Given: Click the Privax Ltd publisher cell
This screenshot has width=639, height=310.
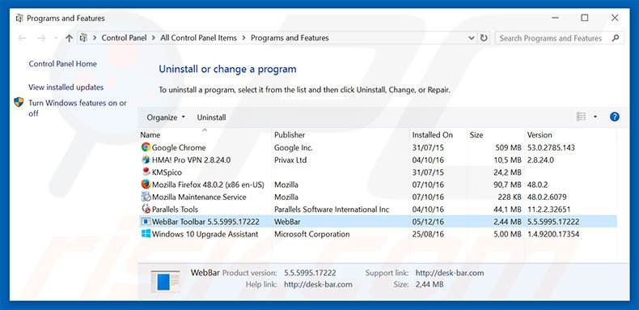Looking at the screenshot, I should [x=290, y=160].
